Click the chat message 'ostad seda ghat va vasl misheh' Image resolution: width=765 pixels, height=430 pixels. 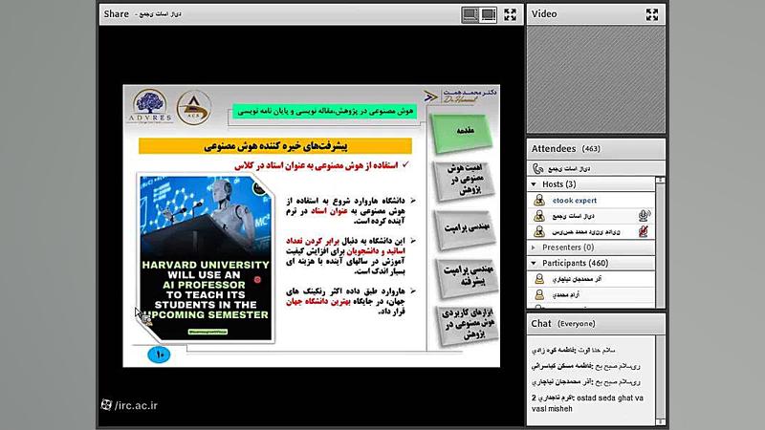(x=587, y=403)
